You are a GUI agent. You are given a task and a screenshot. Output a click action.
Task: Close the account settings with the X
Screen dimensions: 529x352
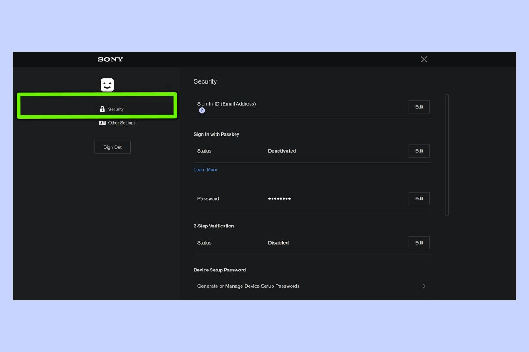[424, 59]
